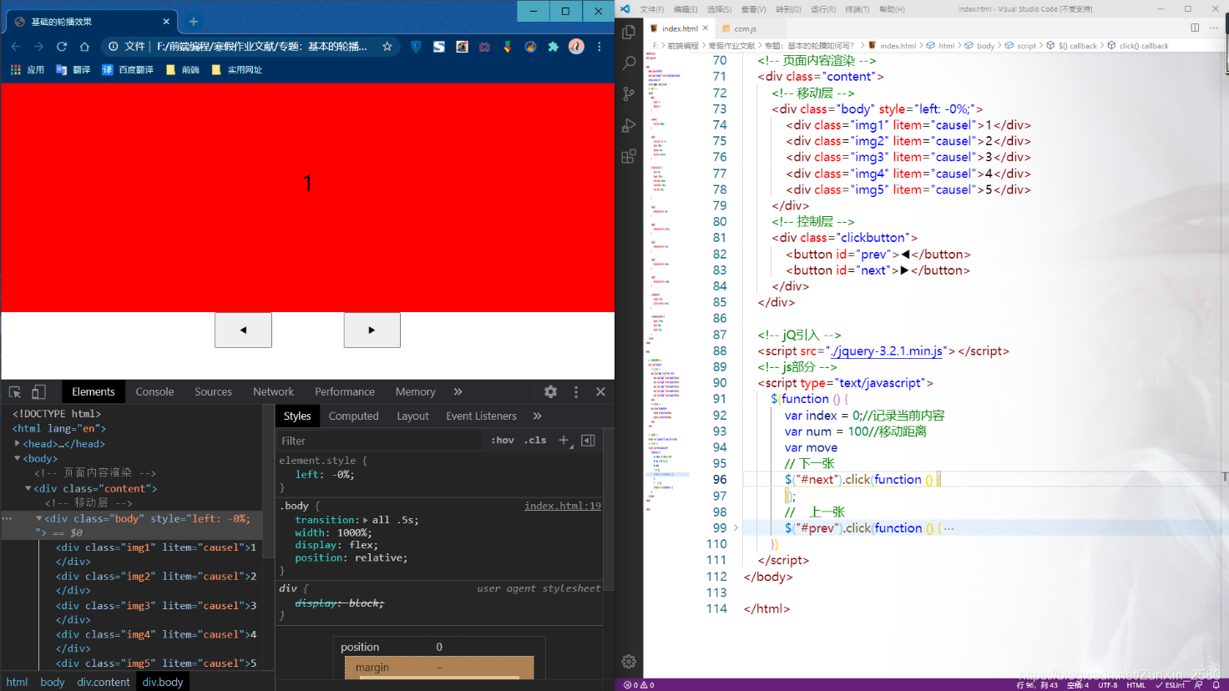Open the 文件(F) menu in VS Code
The height and width of the screenshot is (691, 1229).
point(652,9)
